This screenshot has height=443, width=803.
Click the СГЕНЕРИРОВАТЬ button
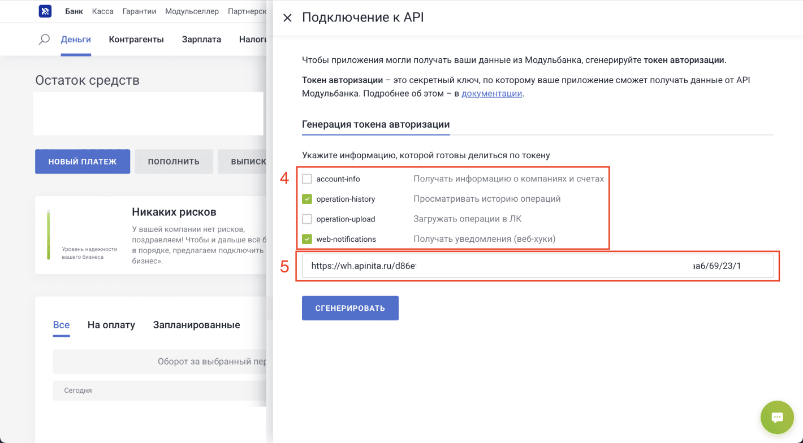point(350,308)
